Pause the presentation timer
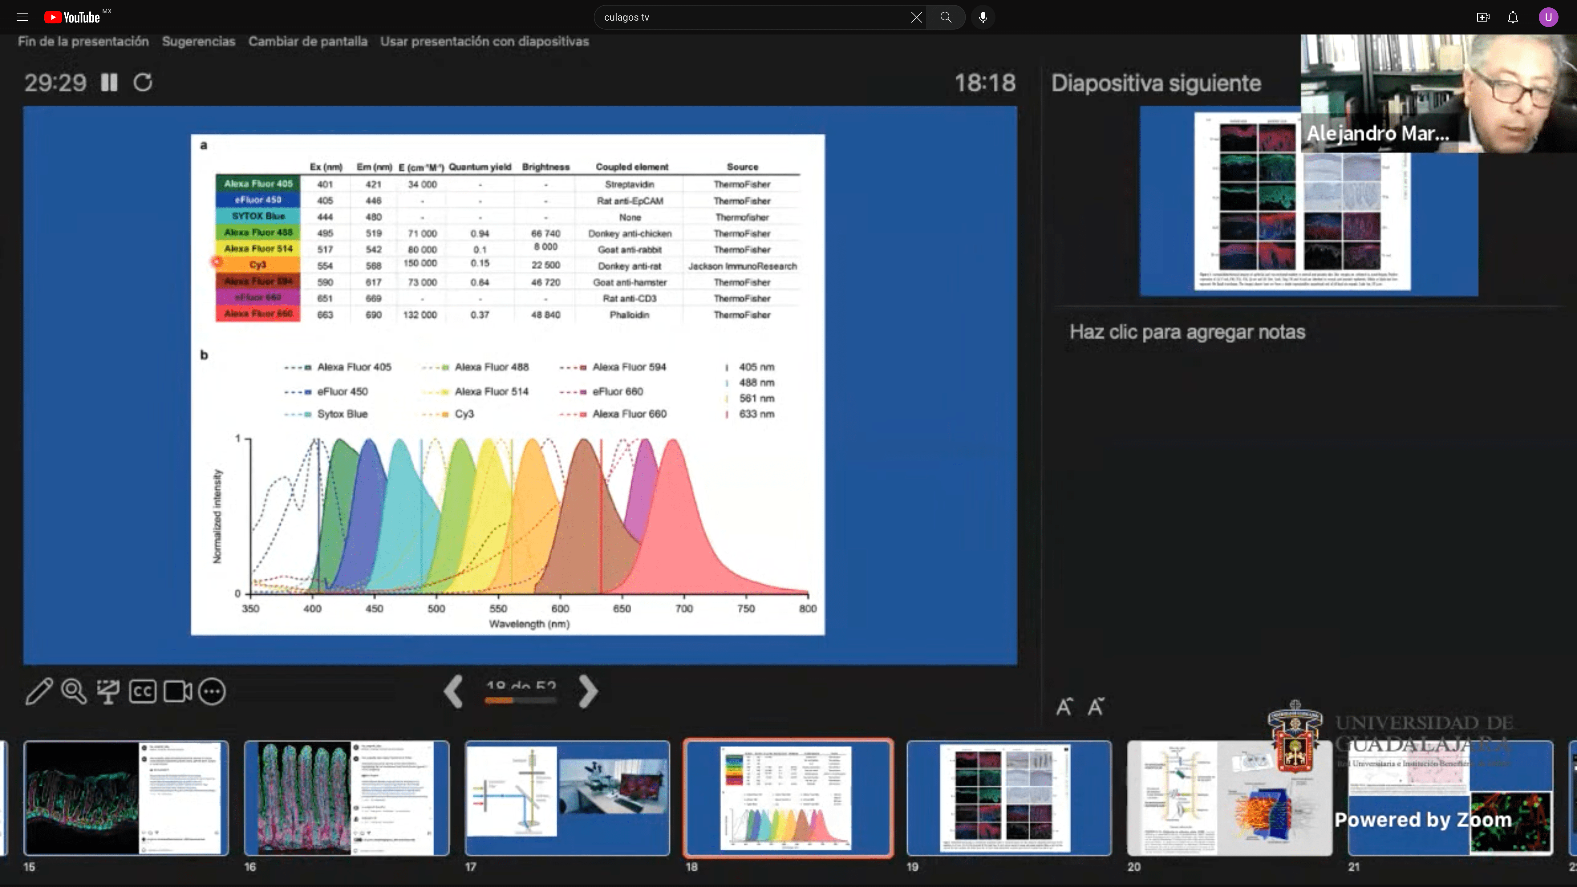The width and height of the screenshot is (1577, 887). coord(109,82)
